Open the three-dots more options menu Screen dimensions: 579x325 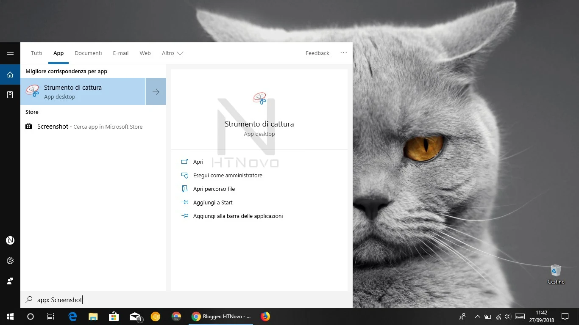(344, 53)
